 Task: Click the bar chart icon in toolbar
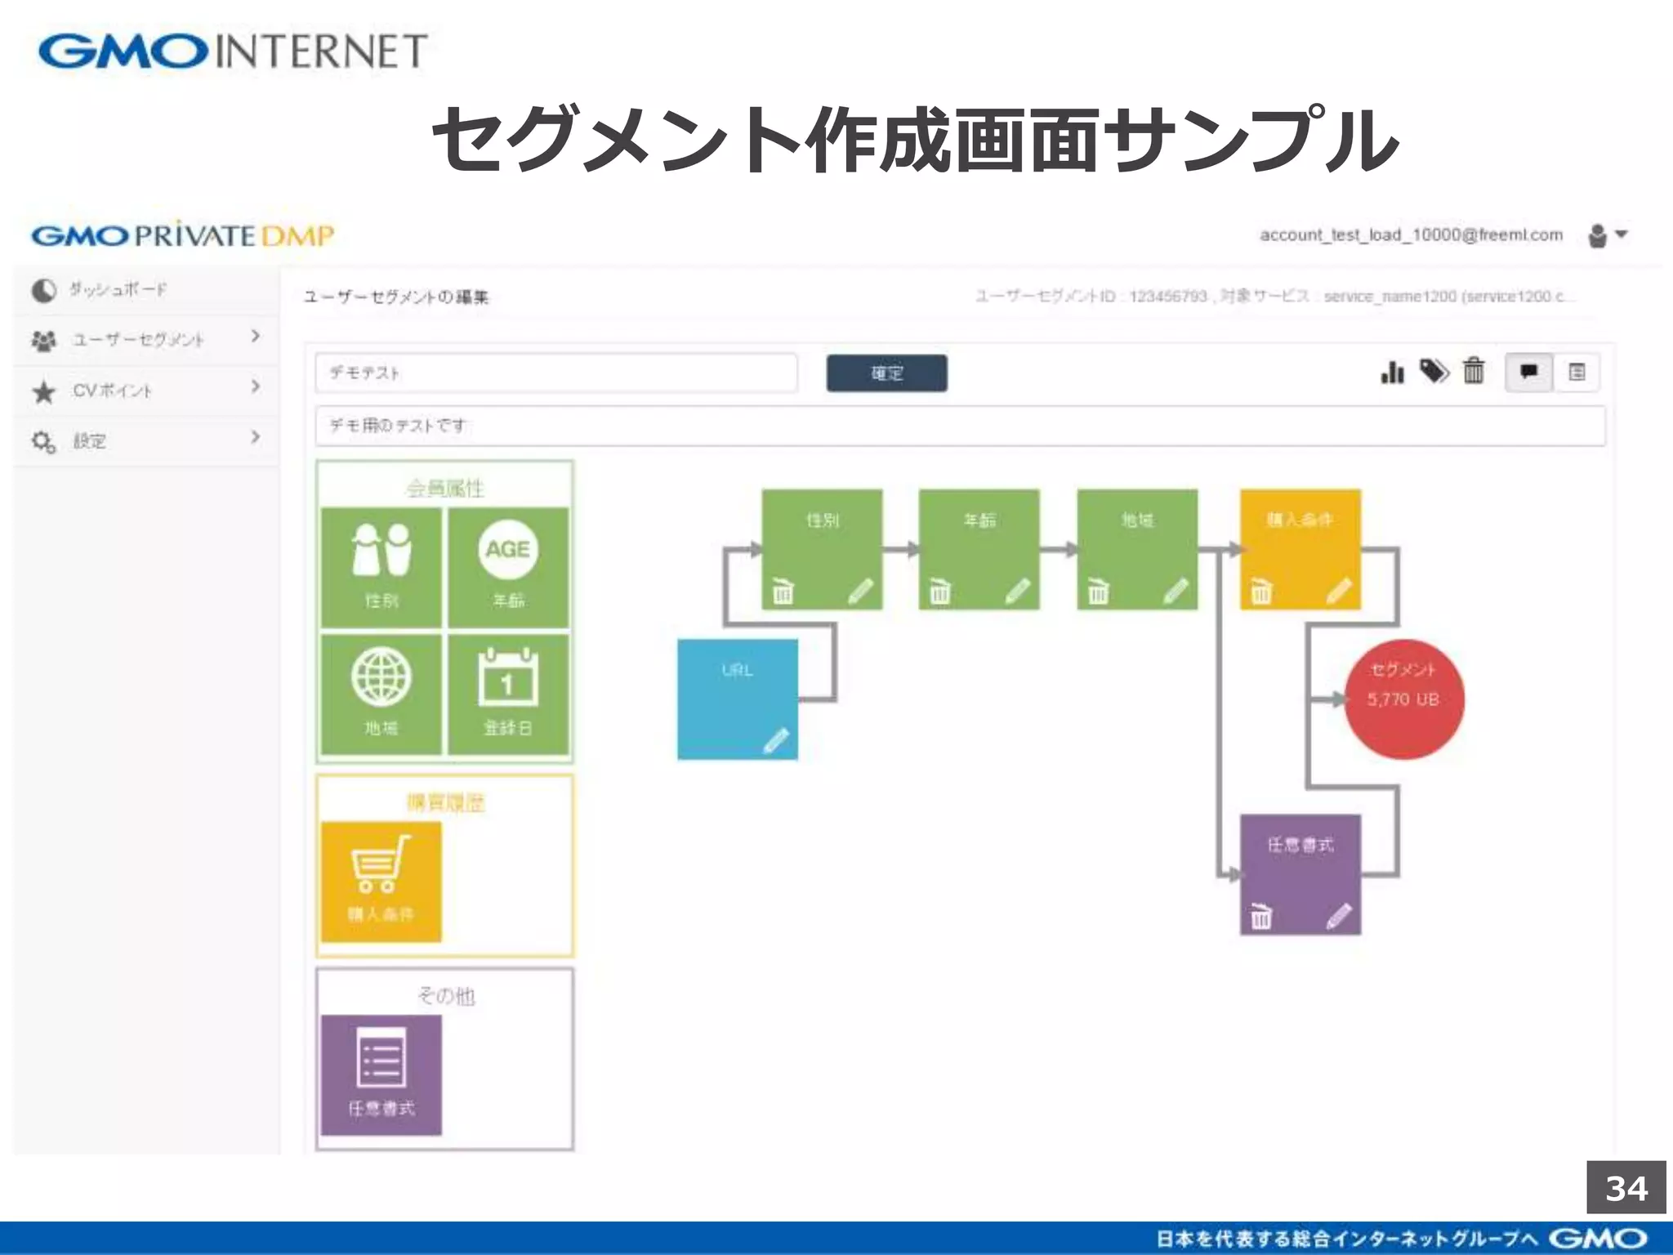point(1392,373)
